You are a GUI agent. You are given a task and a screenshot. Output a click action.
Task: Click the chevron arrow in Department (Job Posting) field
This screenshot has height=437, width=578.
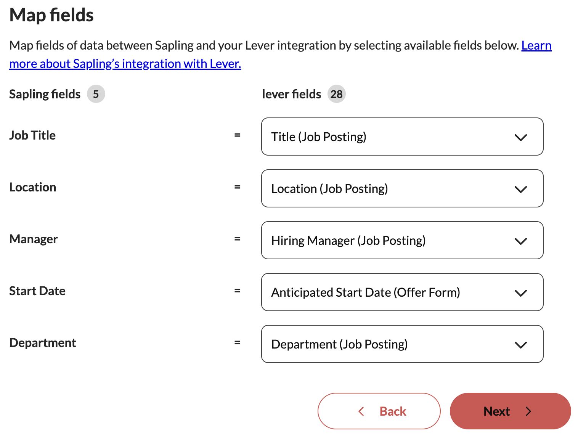(x=520, y=345)
